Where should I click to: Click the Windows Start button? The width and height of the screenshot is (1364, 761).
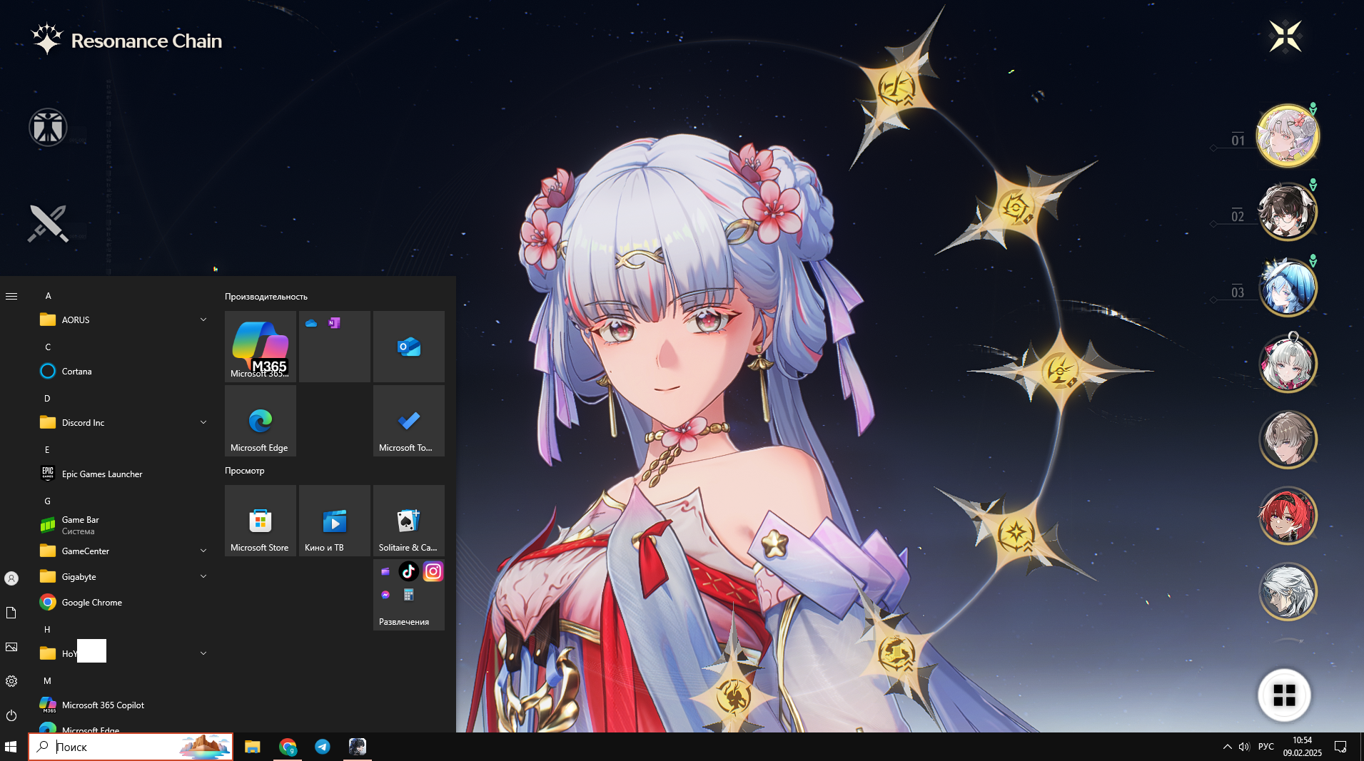tap(11, 747)
